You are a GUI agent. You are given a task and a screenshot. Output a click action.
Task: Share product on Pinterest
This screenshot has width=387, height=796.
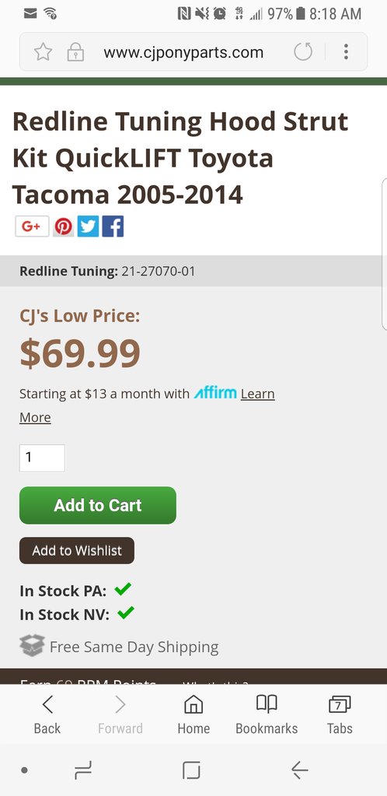[x=64, y=226]
